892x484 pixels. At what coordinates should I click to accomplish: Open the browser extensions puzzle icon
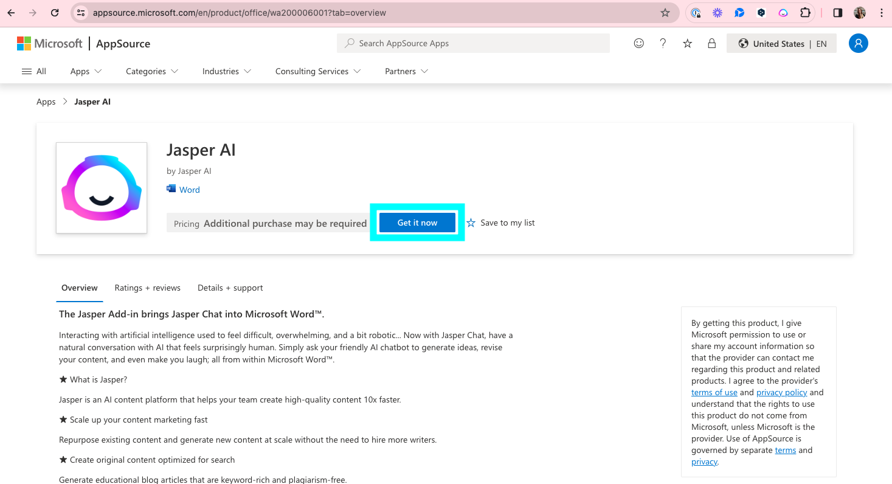coord(805,13)
